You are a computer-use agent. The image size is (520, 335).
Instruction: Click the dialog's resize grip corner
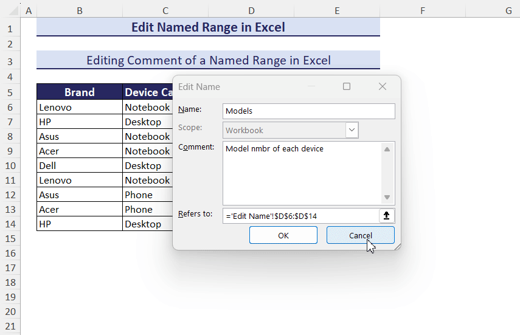point(397,246)
